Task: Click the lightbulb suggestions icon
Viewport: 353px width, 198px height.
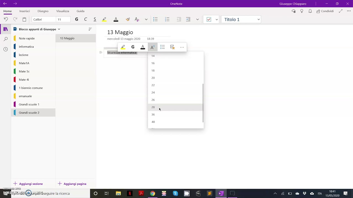Action: click(x=302, y=11)
